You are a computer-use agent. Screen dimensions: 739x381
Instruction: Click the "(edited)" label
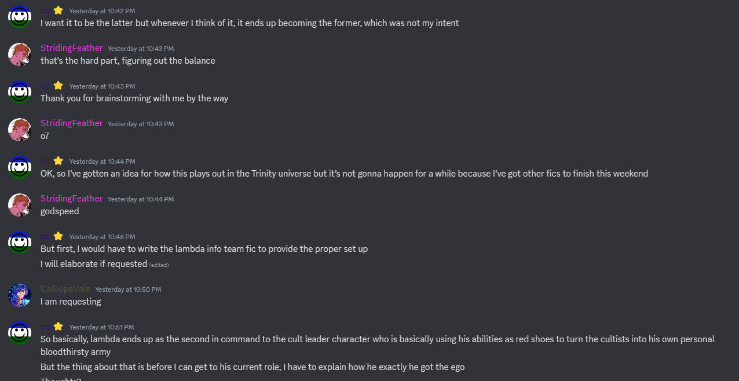click(159, 265)
